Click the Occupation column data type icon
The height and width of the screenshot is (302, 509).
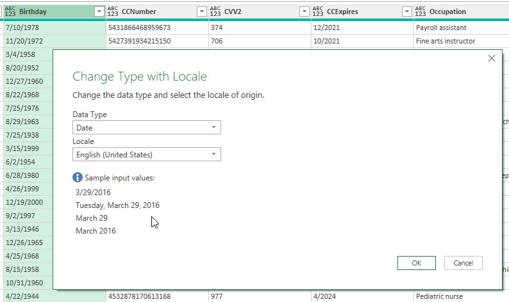421,12
